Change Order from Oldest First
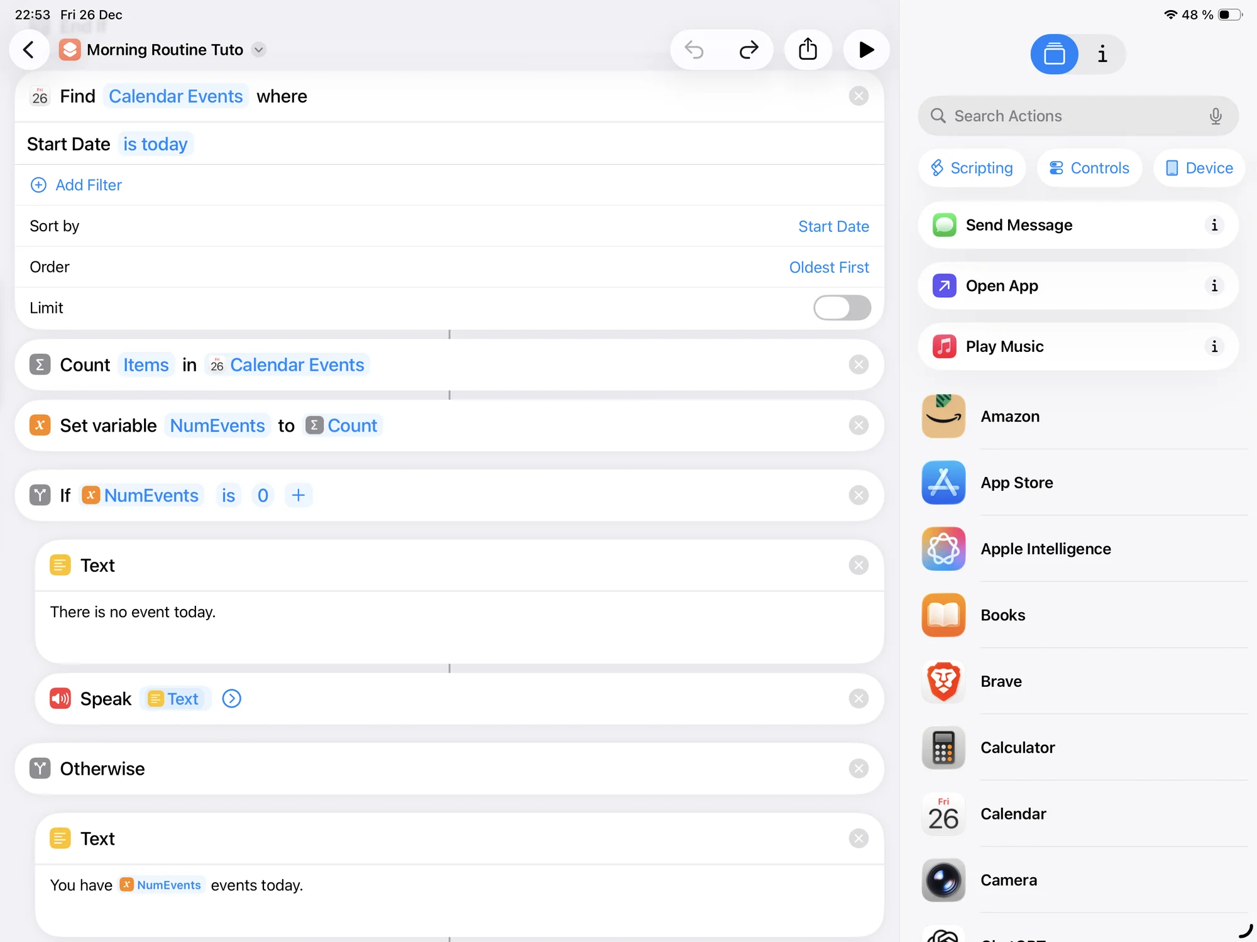This screenshot has width=1257, height=942. tap(829, 267)
